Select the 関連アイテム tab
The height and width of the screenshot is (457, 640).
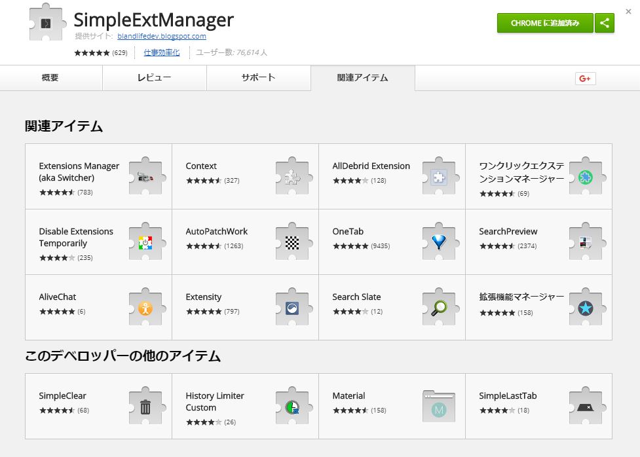pos(362,78)
